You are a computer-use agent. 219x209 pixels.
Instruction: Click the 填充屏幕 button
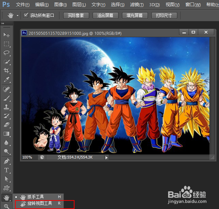pyautogui.click(x=135, y=15)
